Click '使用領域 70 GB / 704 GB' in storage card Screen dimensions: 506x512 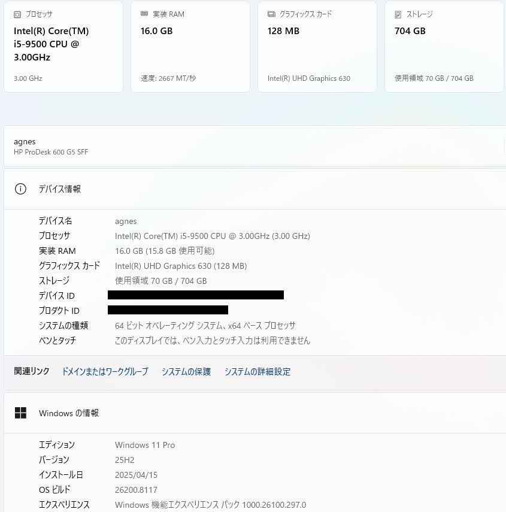[x=434, y=78]
